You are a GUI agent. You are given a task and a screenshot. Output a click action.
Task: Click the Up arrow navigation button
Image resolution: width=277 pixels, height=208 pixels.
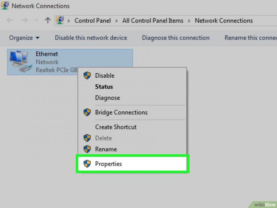pos(48,21)
